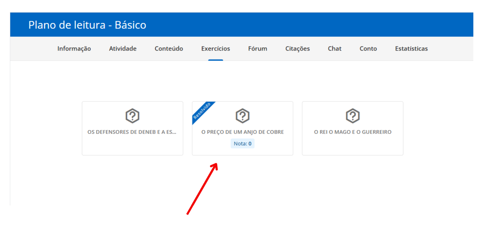This screenshot has height=231, width=486.
Task: Open the Informação tab
Action: point(74,49)
